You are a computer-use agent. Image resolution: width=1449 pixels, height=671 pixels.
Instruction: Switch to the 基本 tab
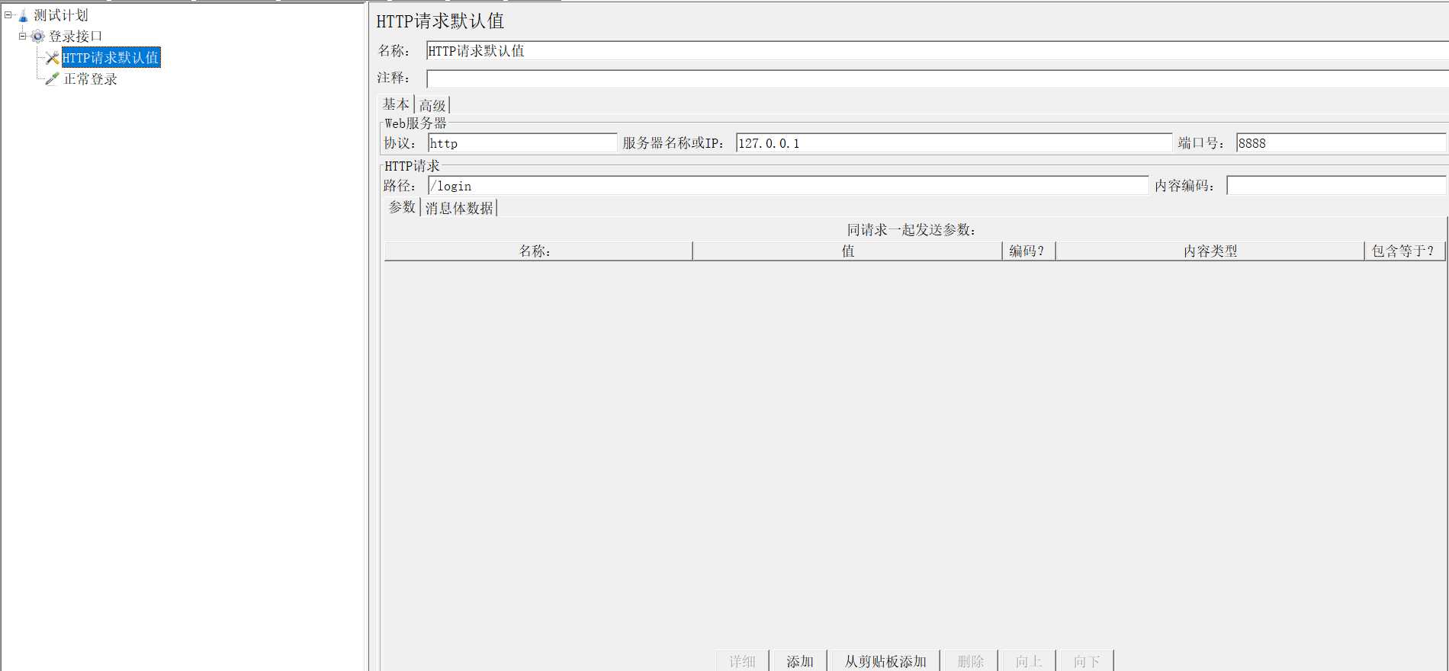396,104
